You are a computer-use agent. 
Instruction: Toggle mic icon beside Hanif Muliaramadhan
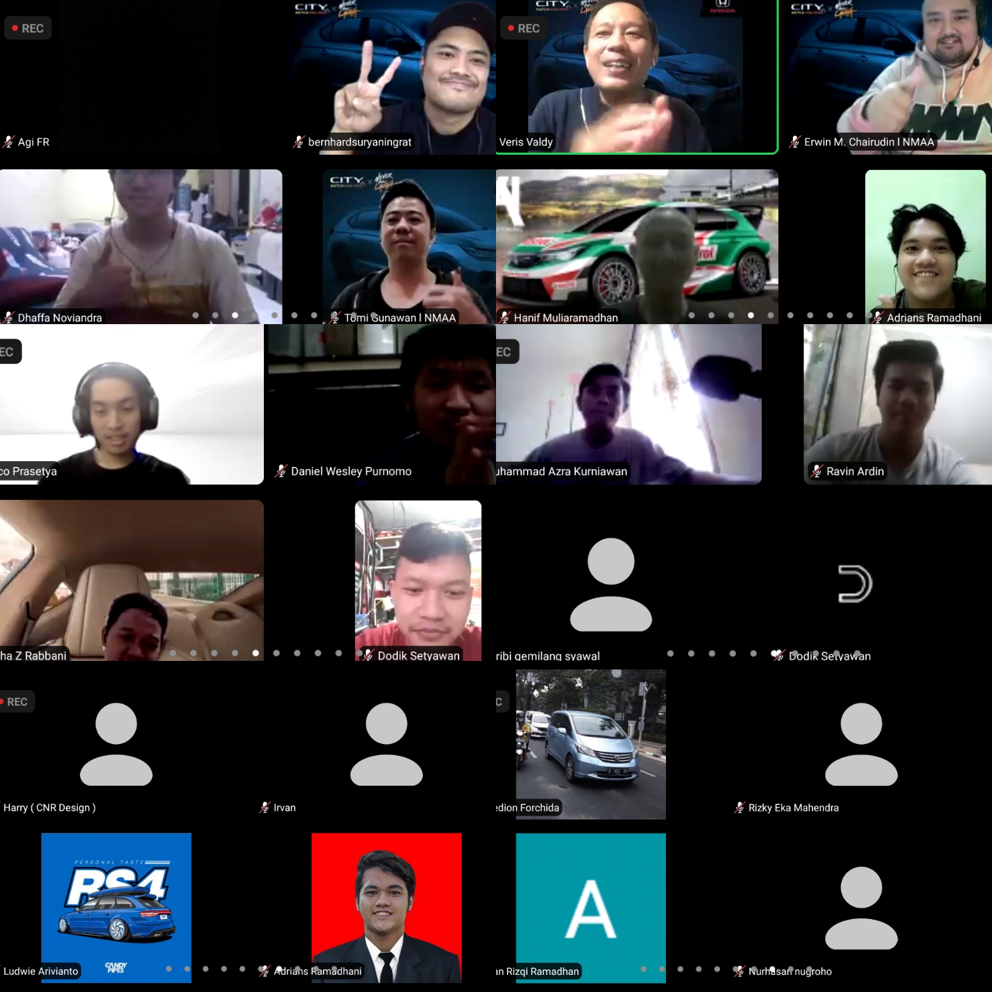click(x=505, y=317)
